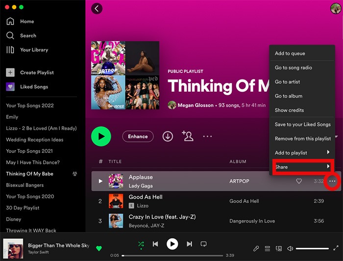Choose Add to queue from the context menu
The height and width of the screenshot is (261, 343).
pyautogui.click(x=302, y=53)
